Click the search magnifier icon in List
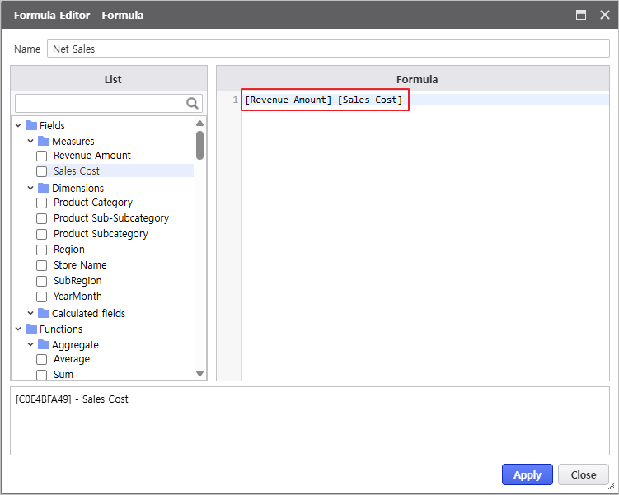 (x=193, y=103)
